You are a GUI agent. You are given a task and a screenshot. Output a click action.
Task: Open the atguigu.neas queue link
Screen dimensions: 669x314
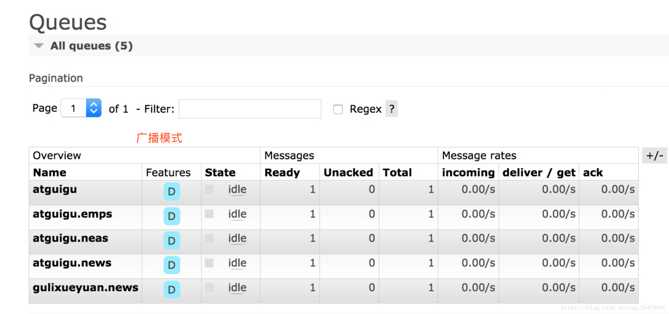click(x=70, y=238)
